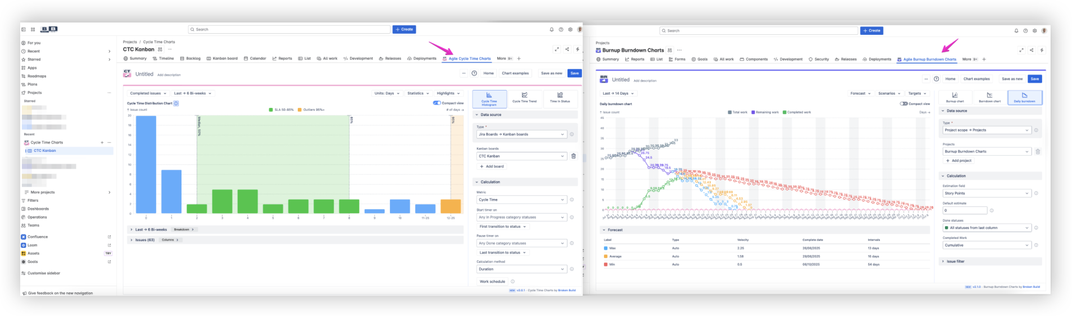Open the Units: Days dropdown
Screen dimensions: 1072x316
[387, 93]
